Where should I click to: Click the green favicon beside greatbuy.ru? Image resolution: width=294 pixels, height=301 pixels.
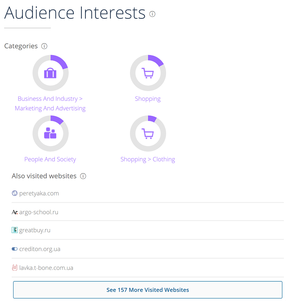(x=14, y=230)
